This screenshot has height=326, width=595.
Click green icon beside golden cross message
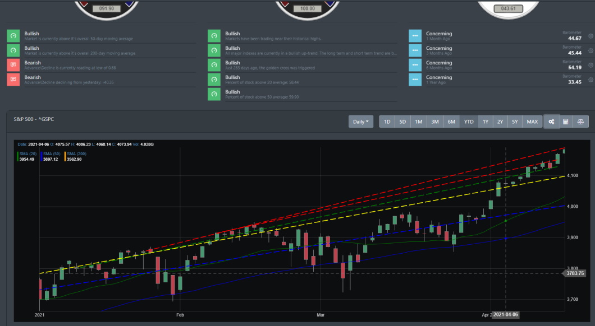coord(214,66)
